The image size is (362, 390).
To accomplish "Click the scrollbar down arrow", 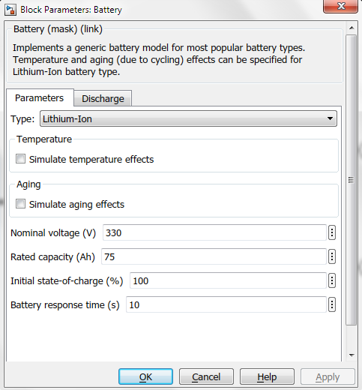I will 352,355.
